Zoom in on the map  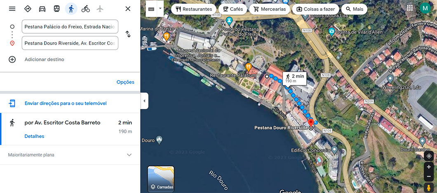tap(429, 167)
